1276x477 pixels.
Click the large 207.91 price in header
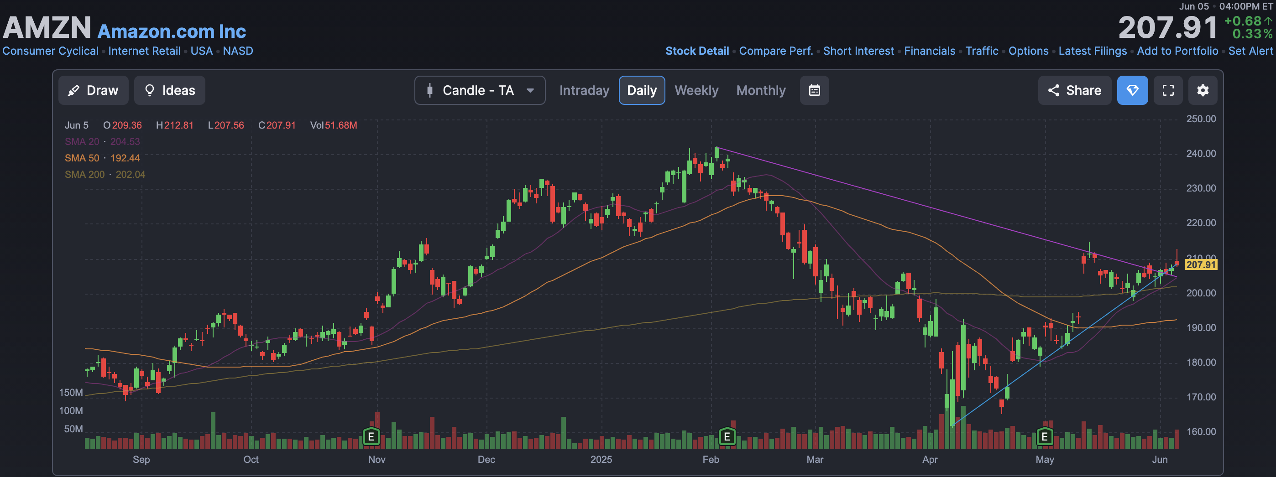coord(1167,27)
